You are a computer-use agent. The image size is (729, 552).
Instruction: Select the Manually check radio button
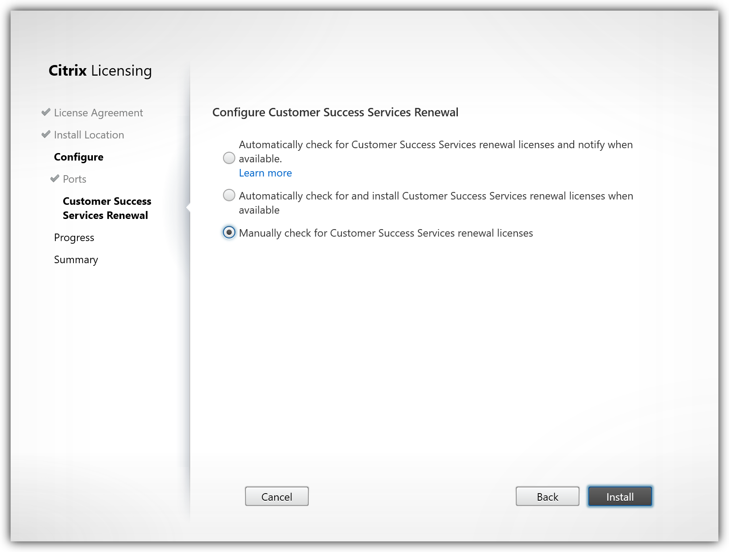(229, 232)
